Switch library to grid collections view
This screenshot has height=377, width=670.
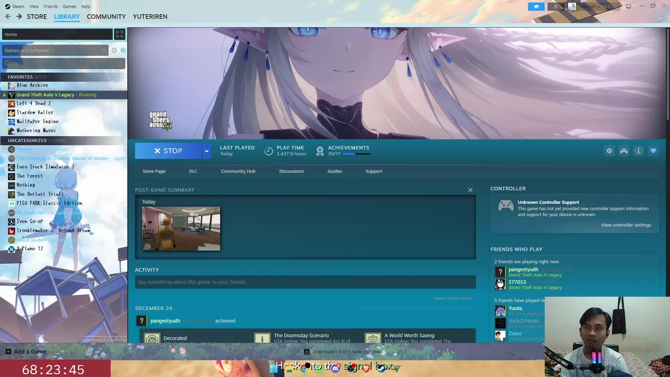(x=119, y=35)
